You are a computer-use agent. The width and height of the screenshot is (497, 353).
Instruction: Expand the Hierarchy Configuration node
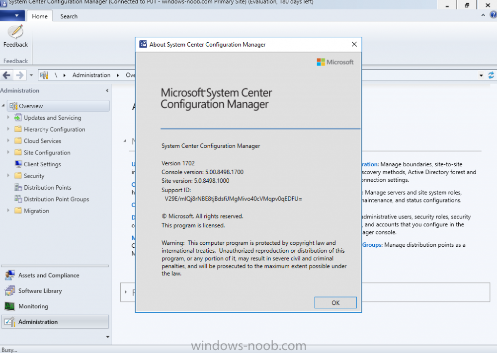pyautogui.click(x=8, y=129)
